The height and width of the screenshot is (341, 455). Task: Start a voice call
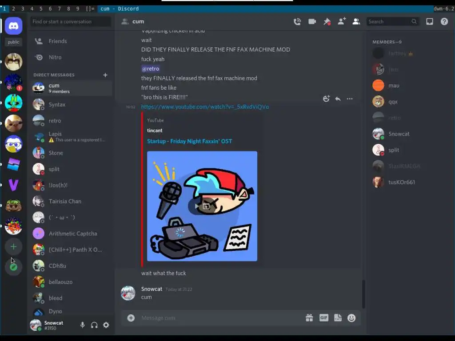pos(297,21)
